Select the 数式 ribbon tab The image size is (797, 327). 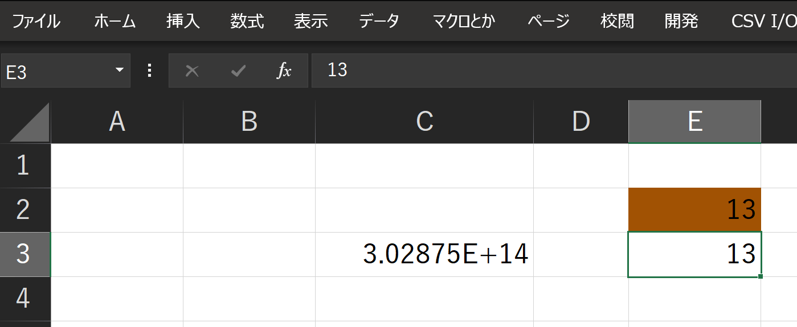[x=247, y=22]
